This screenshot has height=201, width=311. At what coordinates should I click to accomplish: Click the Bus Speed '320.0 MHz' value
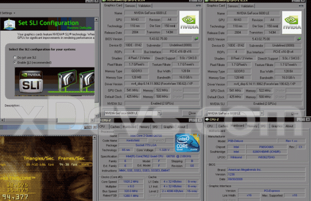131,191
